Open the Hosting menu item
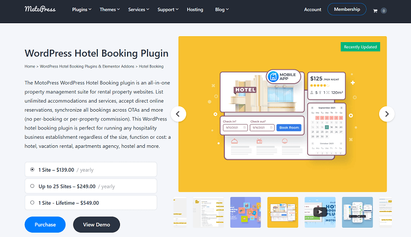411x237 pixels. 195,9
